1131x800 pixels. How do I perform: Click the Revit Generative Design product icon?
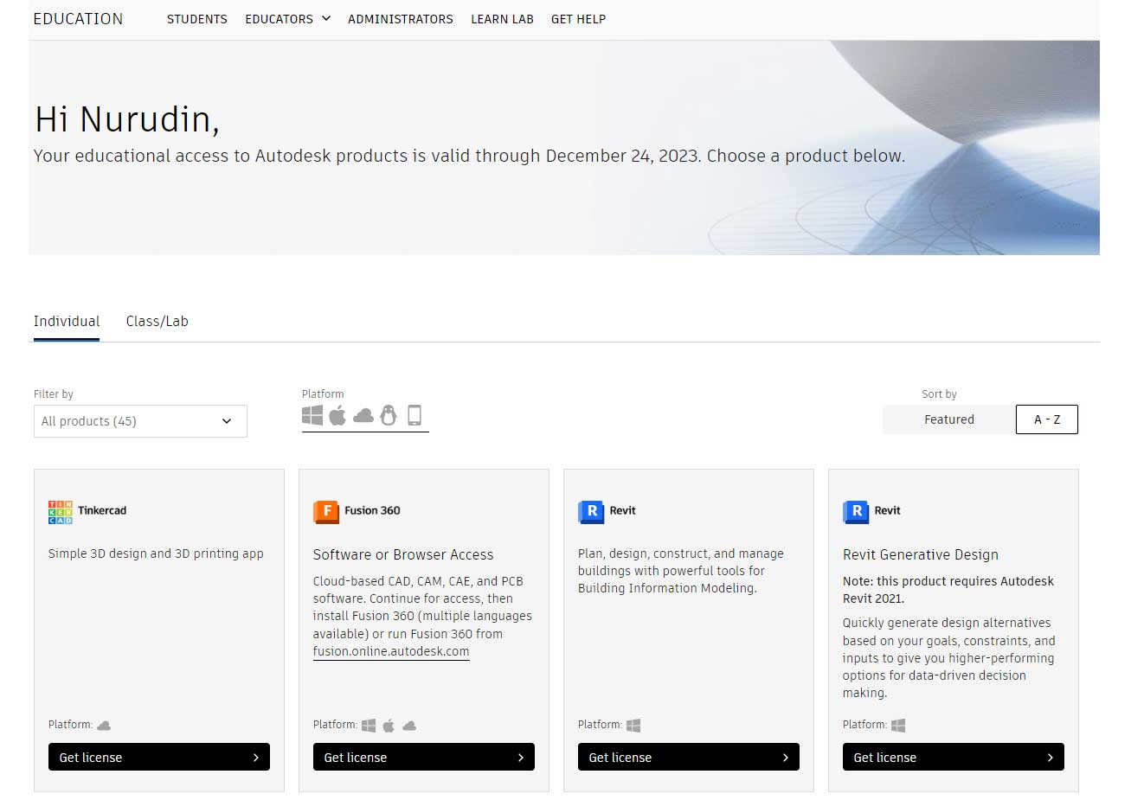pyautogui.click(x=855, y=511)
